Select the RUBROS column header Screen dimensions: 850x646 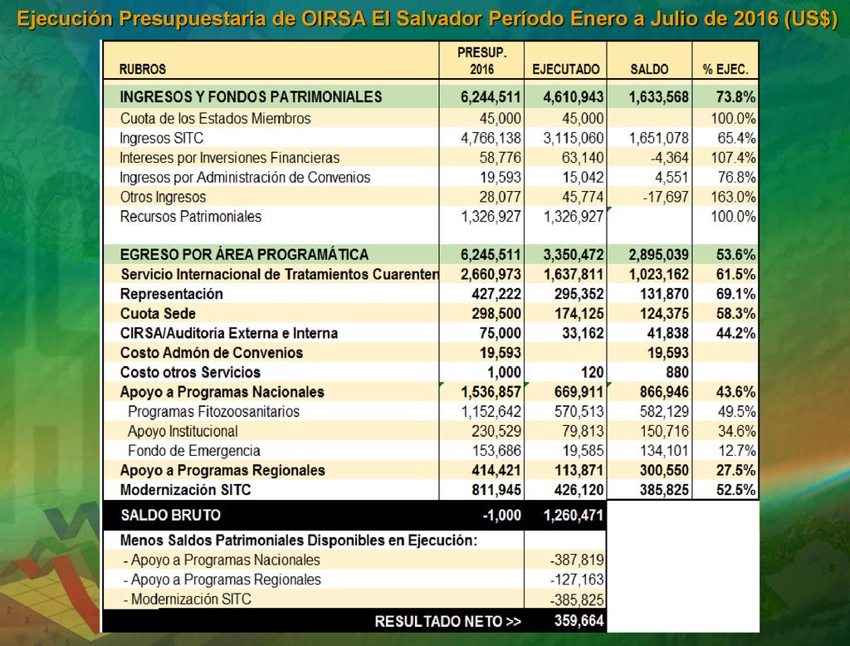(143, 70)
